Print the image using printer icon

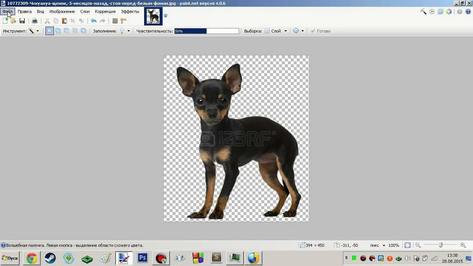(x=35, y=21)
